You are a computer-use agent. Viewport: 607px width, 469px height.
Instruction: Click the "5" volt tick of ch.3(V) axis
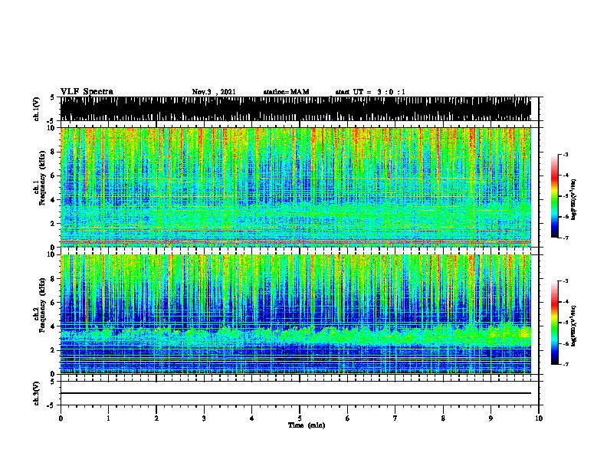(53, 382)
